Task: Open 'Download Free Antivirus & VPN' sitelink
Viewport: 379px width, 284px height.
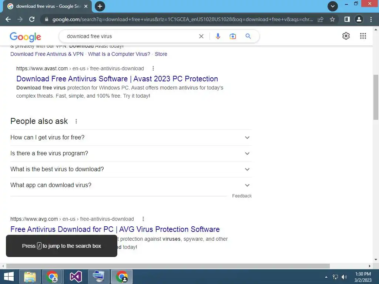Action: 47,54
